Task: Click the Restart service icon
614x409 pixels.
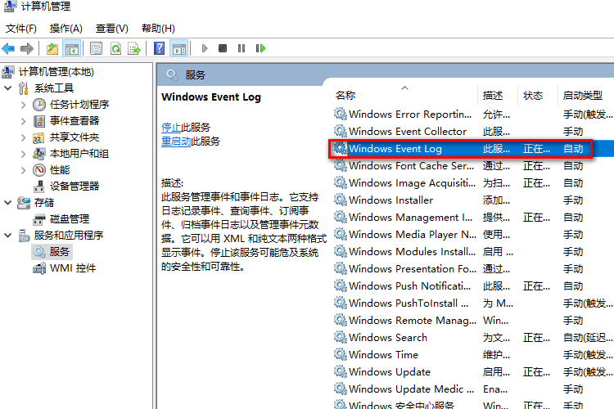Action: (260, 48)
